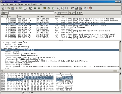This screenshot has width=122, height=94.
Task: Select packet 1 with SYN info
Action: click(61, 19)
